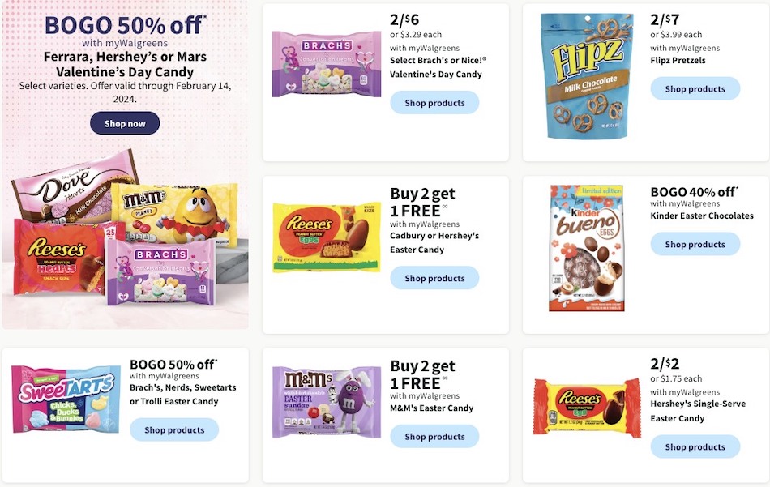The image size is (770, 487).
Task: Click Shop products for Hershey's Single-Serve Easter Candy
Action: (695, 446)
